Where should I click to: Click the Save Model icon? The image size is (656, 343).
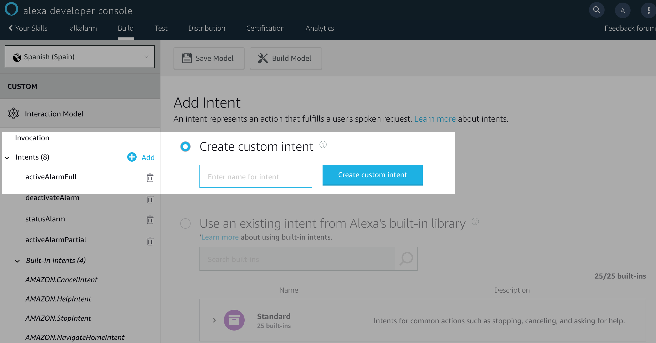pyautogui.click(x=188, y=58)
